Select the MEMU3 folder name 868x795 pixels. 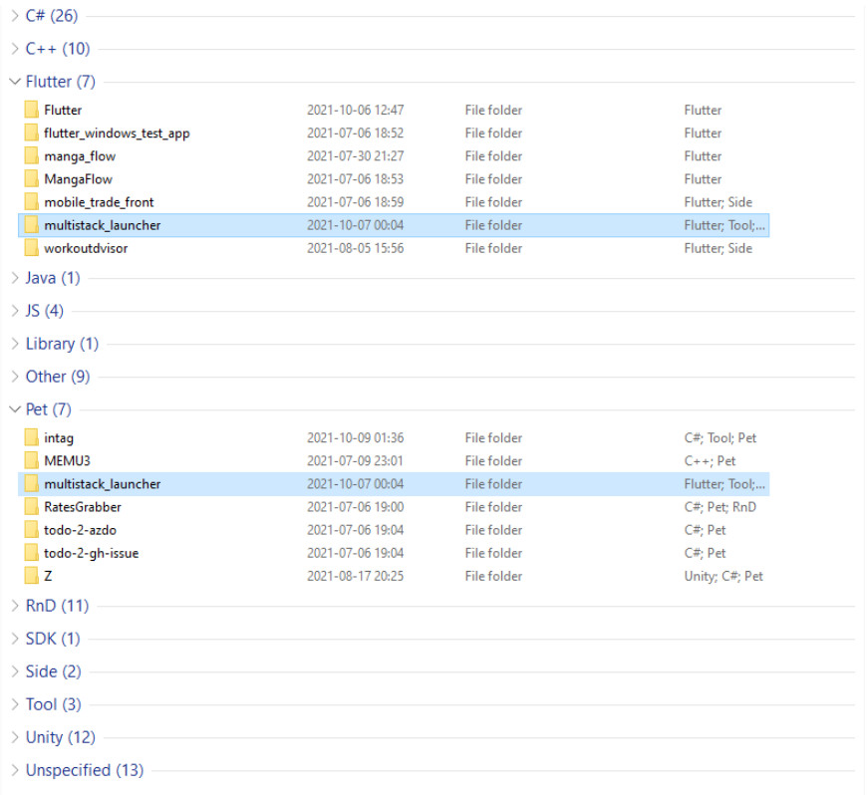click(67, 461)
